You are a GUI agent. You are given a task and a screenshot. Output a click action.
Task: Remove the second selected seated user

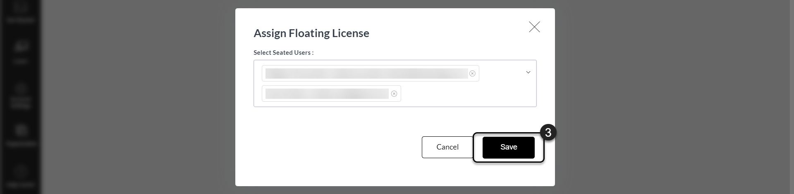394,93
